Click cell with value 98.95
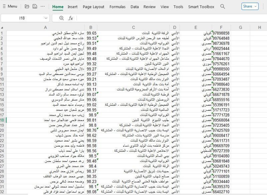This screenshot has height=195, width=267. [91, 110]
